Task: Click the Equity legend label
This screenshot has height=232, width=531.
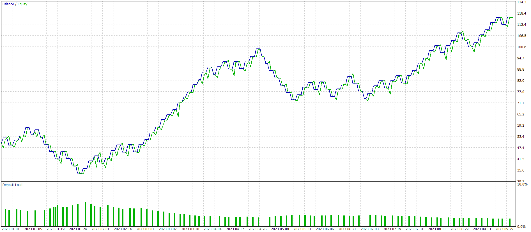Action: coord(22,4)
